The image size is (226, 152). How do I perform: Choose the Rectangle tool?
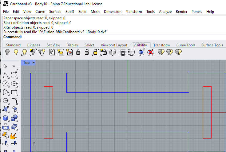point(14,92)
